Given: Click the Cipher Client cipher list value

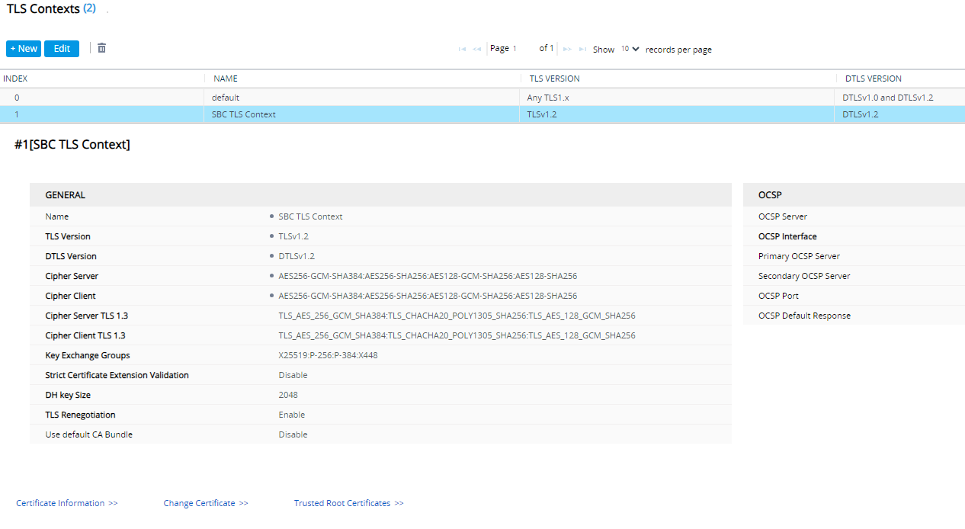Looking at the screenshot, I should pos(428,296).
